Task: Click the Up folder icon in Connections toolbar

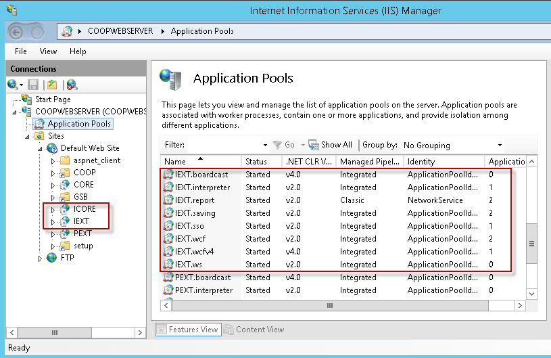Action: pos(52,85)
